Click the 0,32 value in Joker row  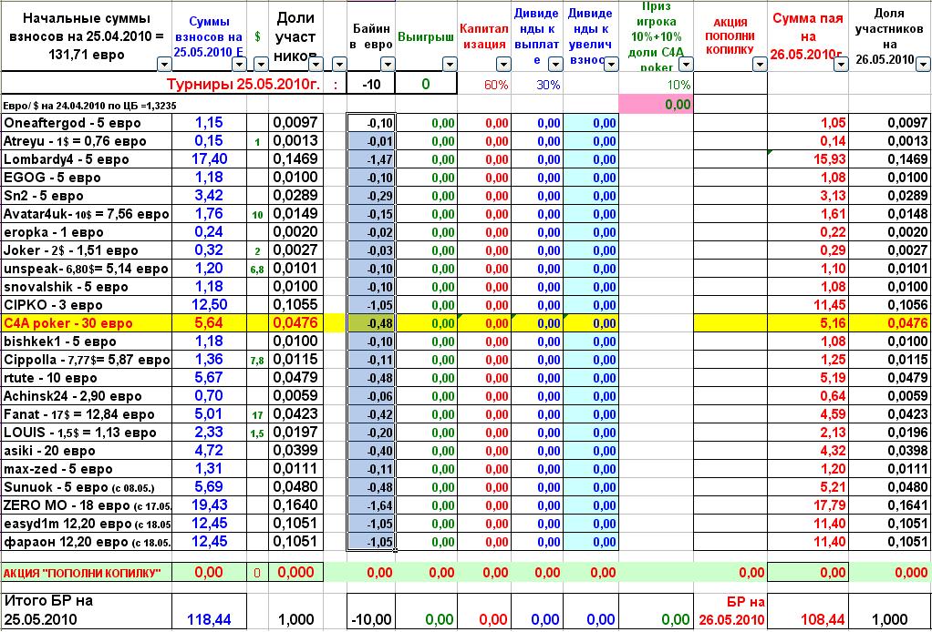209,250
